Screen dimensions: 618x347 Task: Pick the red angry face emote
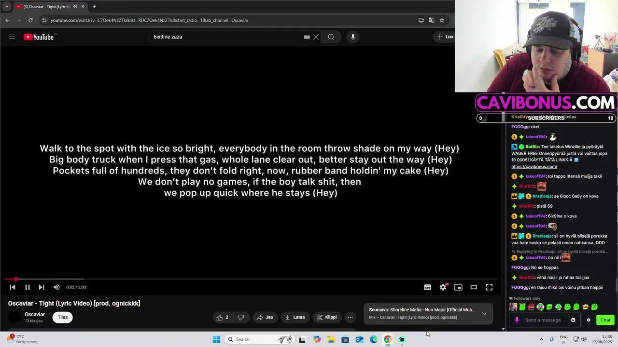point(532,307)
